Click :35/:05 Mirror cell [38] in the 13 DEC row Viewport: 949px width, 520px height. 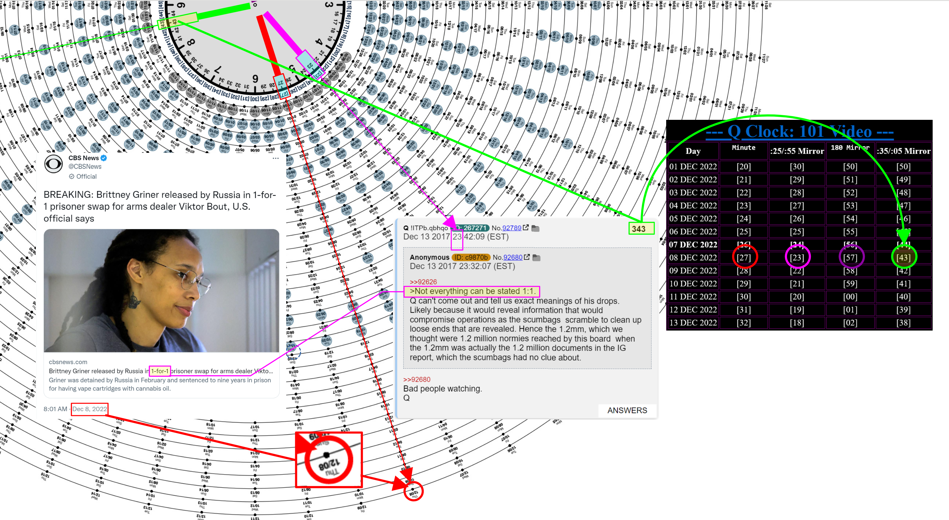tap(903, 323)
